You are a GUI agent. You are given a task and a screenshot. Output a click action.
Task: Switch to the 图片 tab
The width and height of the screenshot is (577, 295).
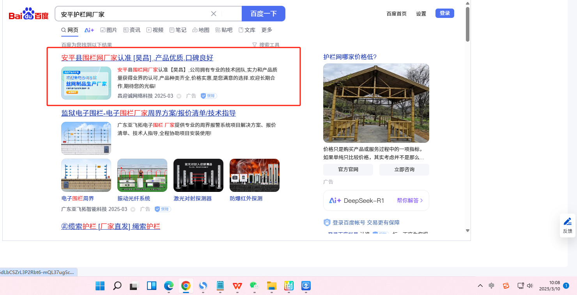click(109, 30)
